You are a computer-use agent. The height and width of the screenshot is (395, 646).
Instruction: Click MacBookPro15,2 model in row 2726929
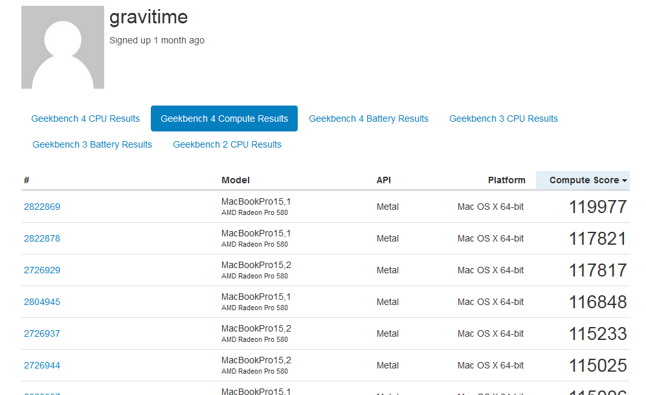point(256,265)
